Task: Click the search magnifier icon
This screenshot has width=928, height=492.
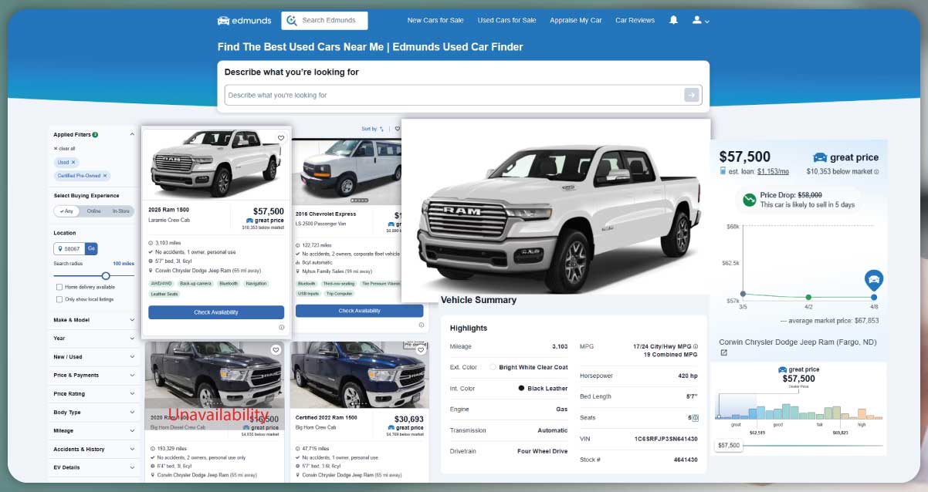Action: (x=290, y=21)
